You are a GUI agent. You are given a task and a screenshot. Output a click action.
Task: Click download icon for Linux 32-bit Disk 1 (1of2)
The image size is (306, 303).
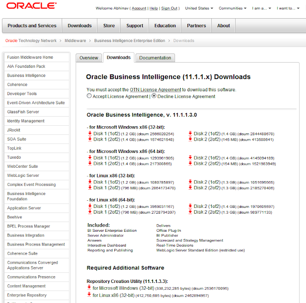90,182
